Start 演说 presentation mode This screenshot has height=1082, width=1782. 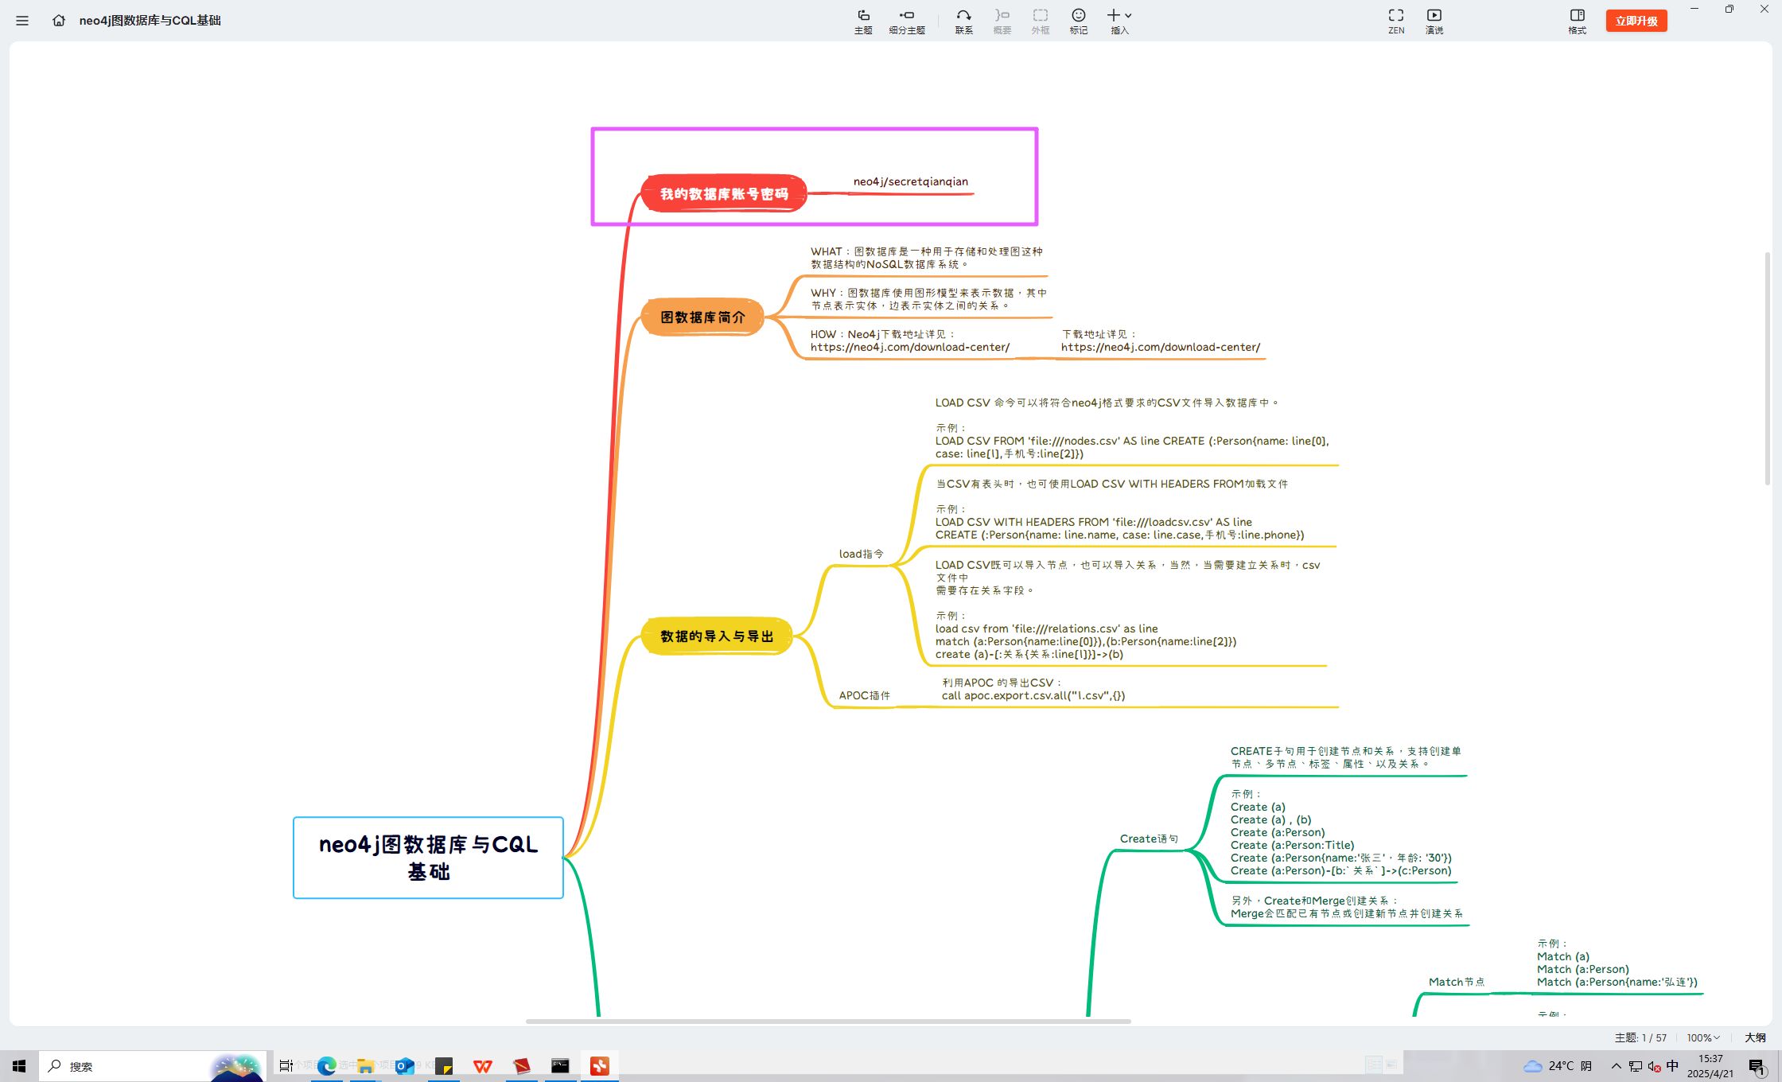pos(1434,21)
